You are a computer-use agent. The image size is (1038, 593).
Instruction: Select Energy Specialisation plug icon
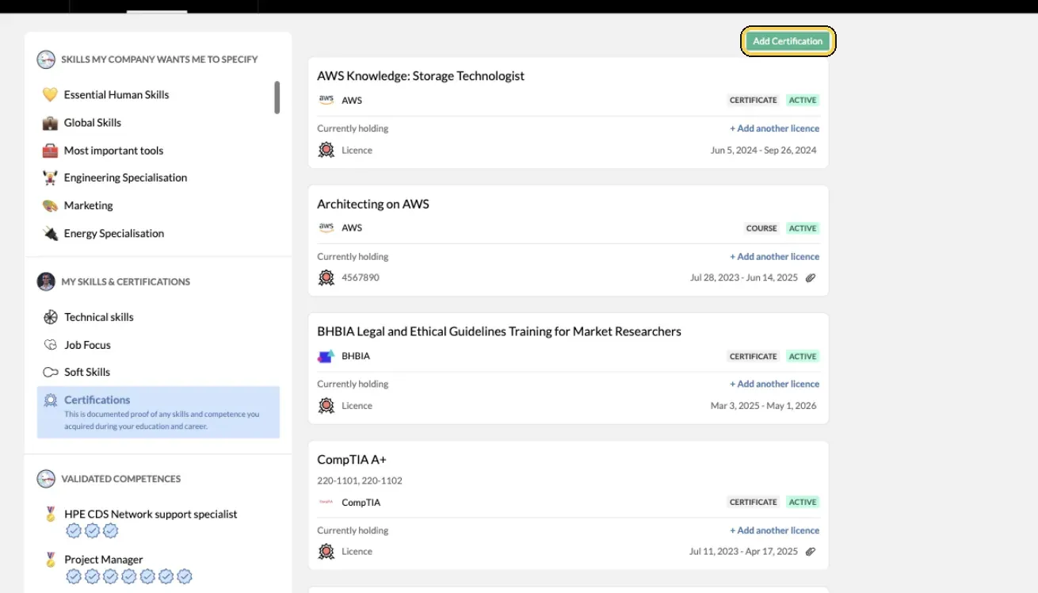click(50, 234)
